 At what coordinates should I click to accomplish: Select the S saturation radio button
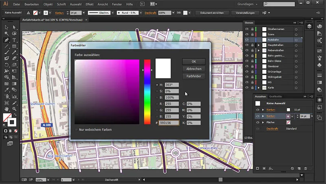(157, 91)
